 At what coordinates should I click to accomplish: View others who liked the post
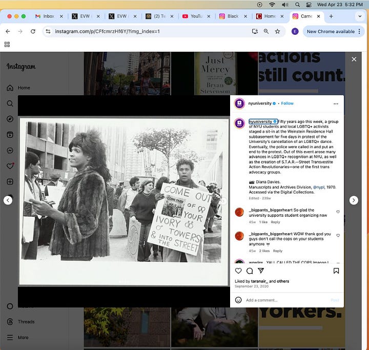coord(283,281)
